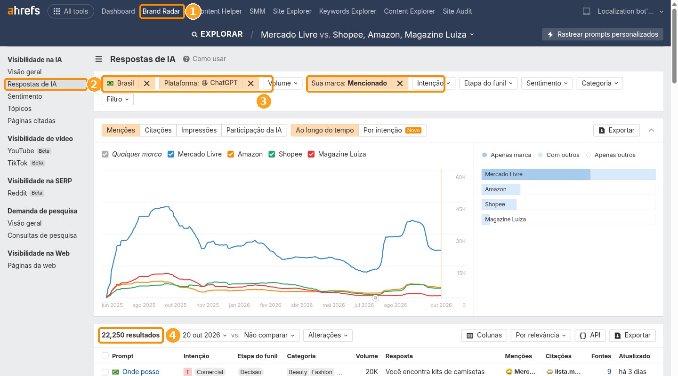Screen dimensions: 678x376
Task: Toggle the Qualquer marca checkbox
Action: pyautogui.click(x=105, y=154)
